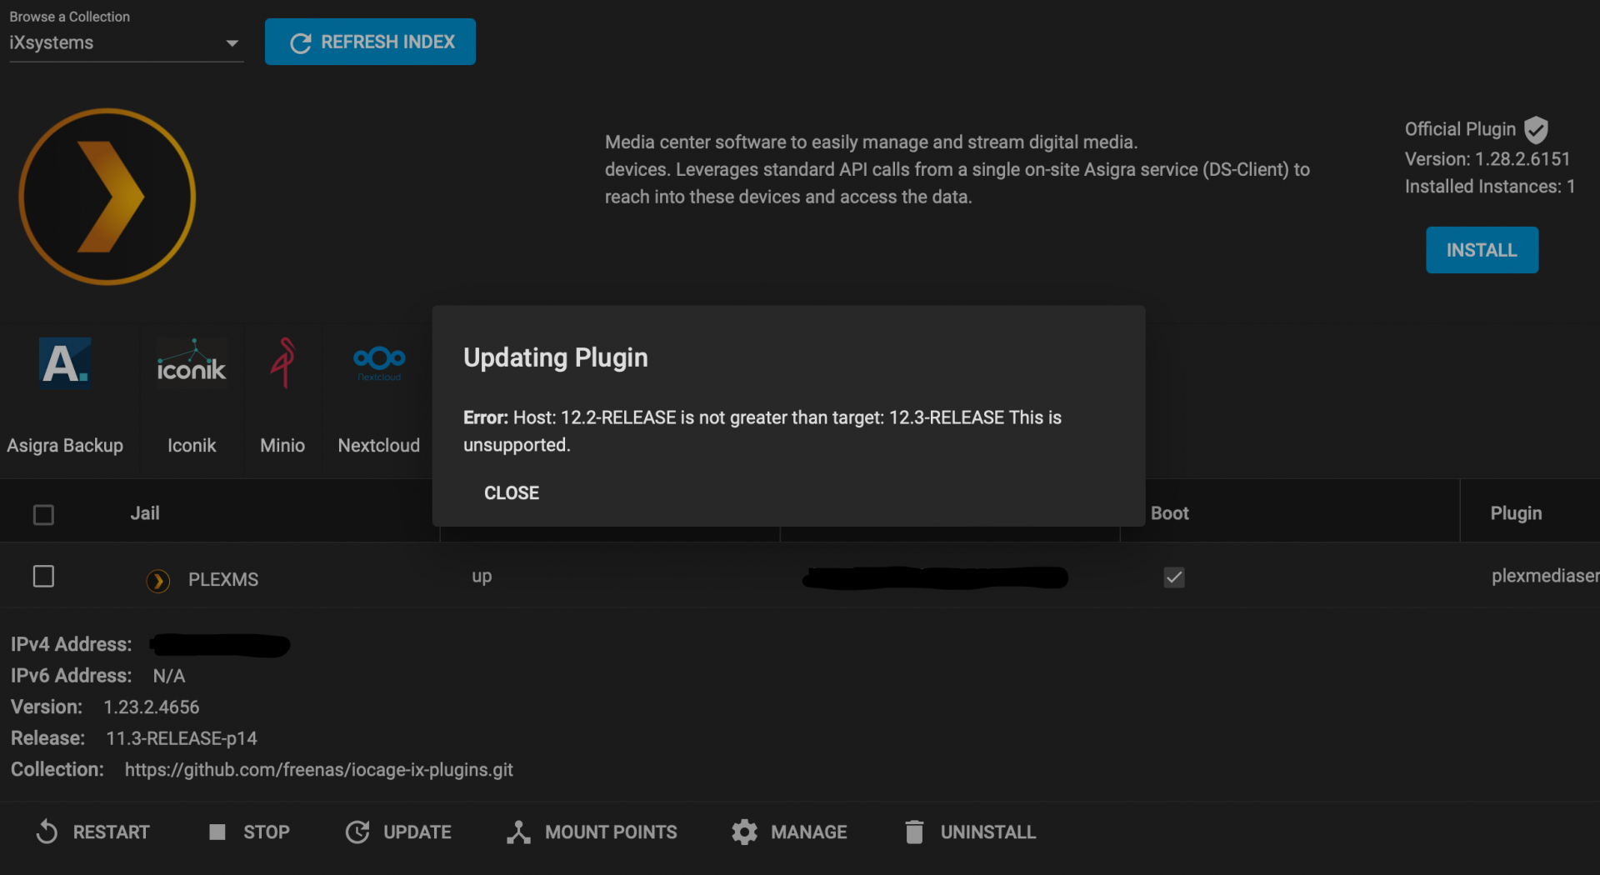Update the PLEXMS plugin
Image resolution: width=1600 pixels, height=875 pixels.
398,832
